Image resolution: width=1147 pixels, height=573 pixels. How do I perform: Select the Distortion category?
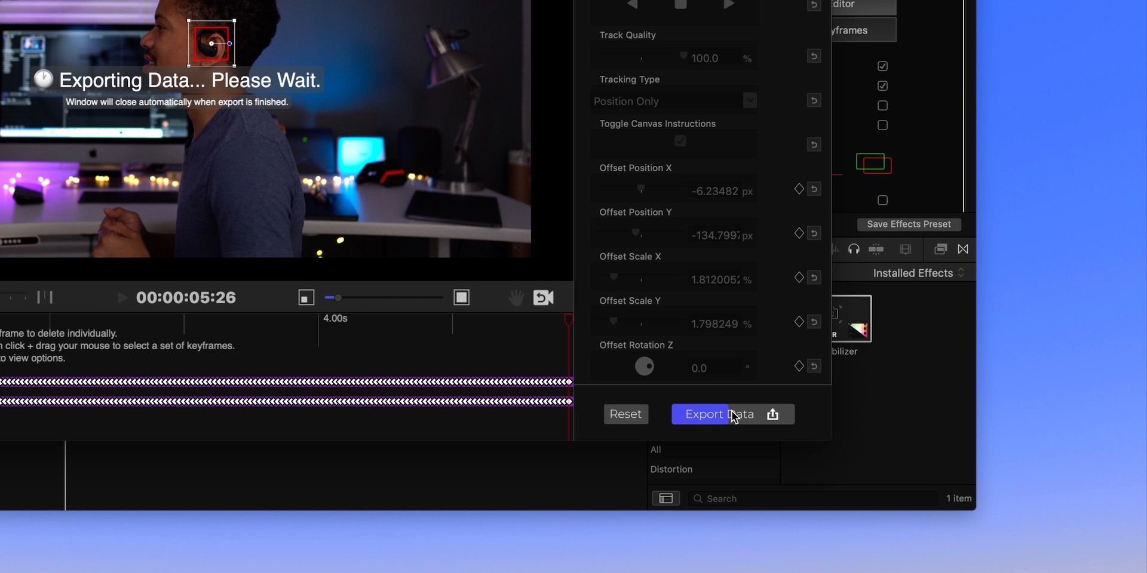(671, 469)
